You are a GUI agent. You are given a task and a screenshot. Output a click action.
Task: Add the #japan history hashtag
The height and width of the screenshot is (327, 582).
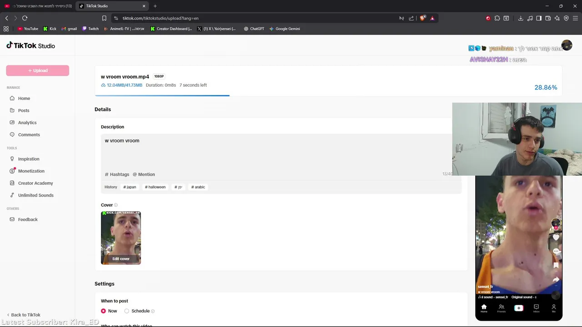(x=130, y=187)
